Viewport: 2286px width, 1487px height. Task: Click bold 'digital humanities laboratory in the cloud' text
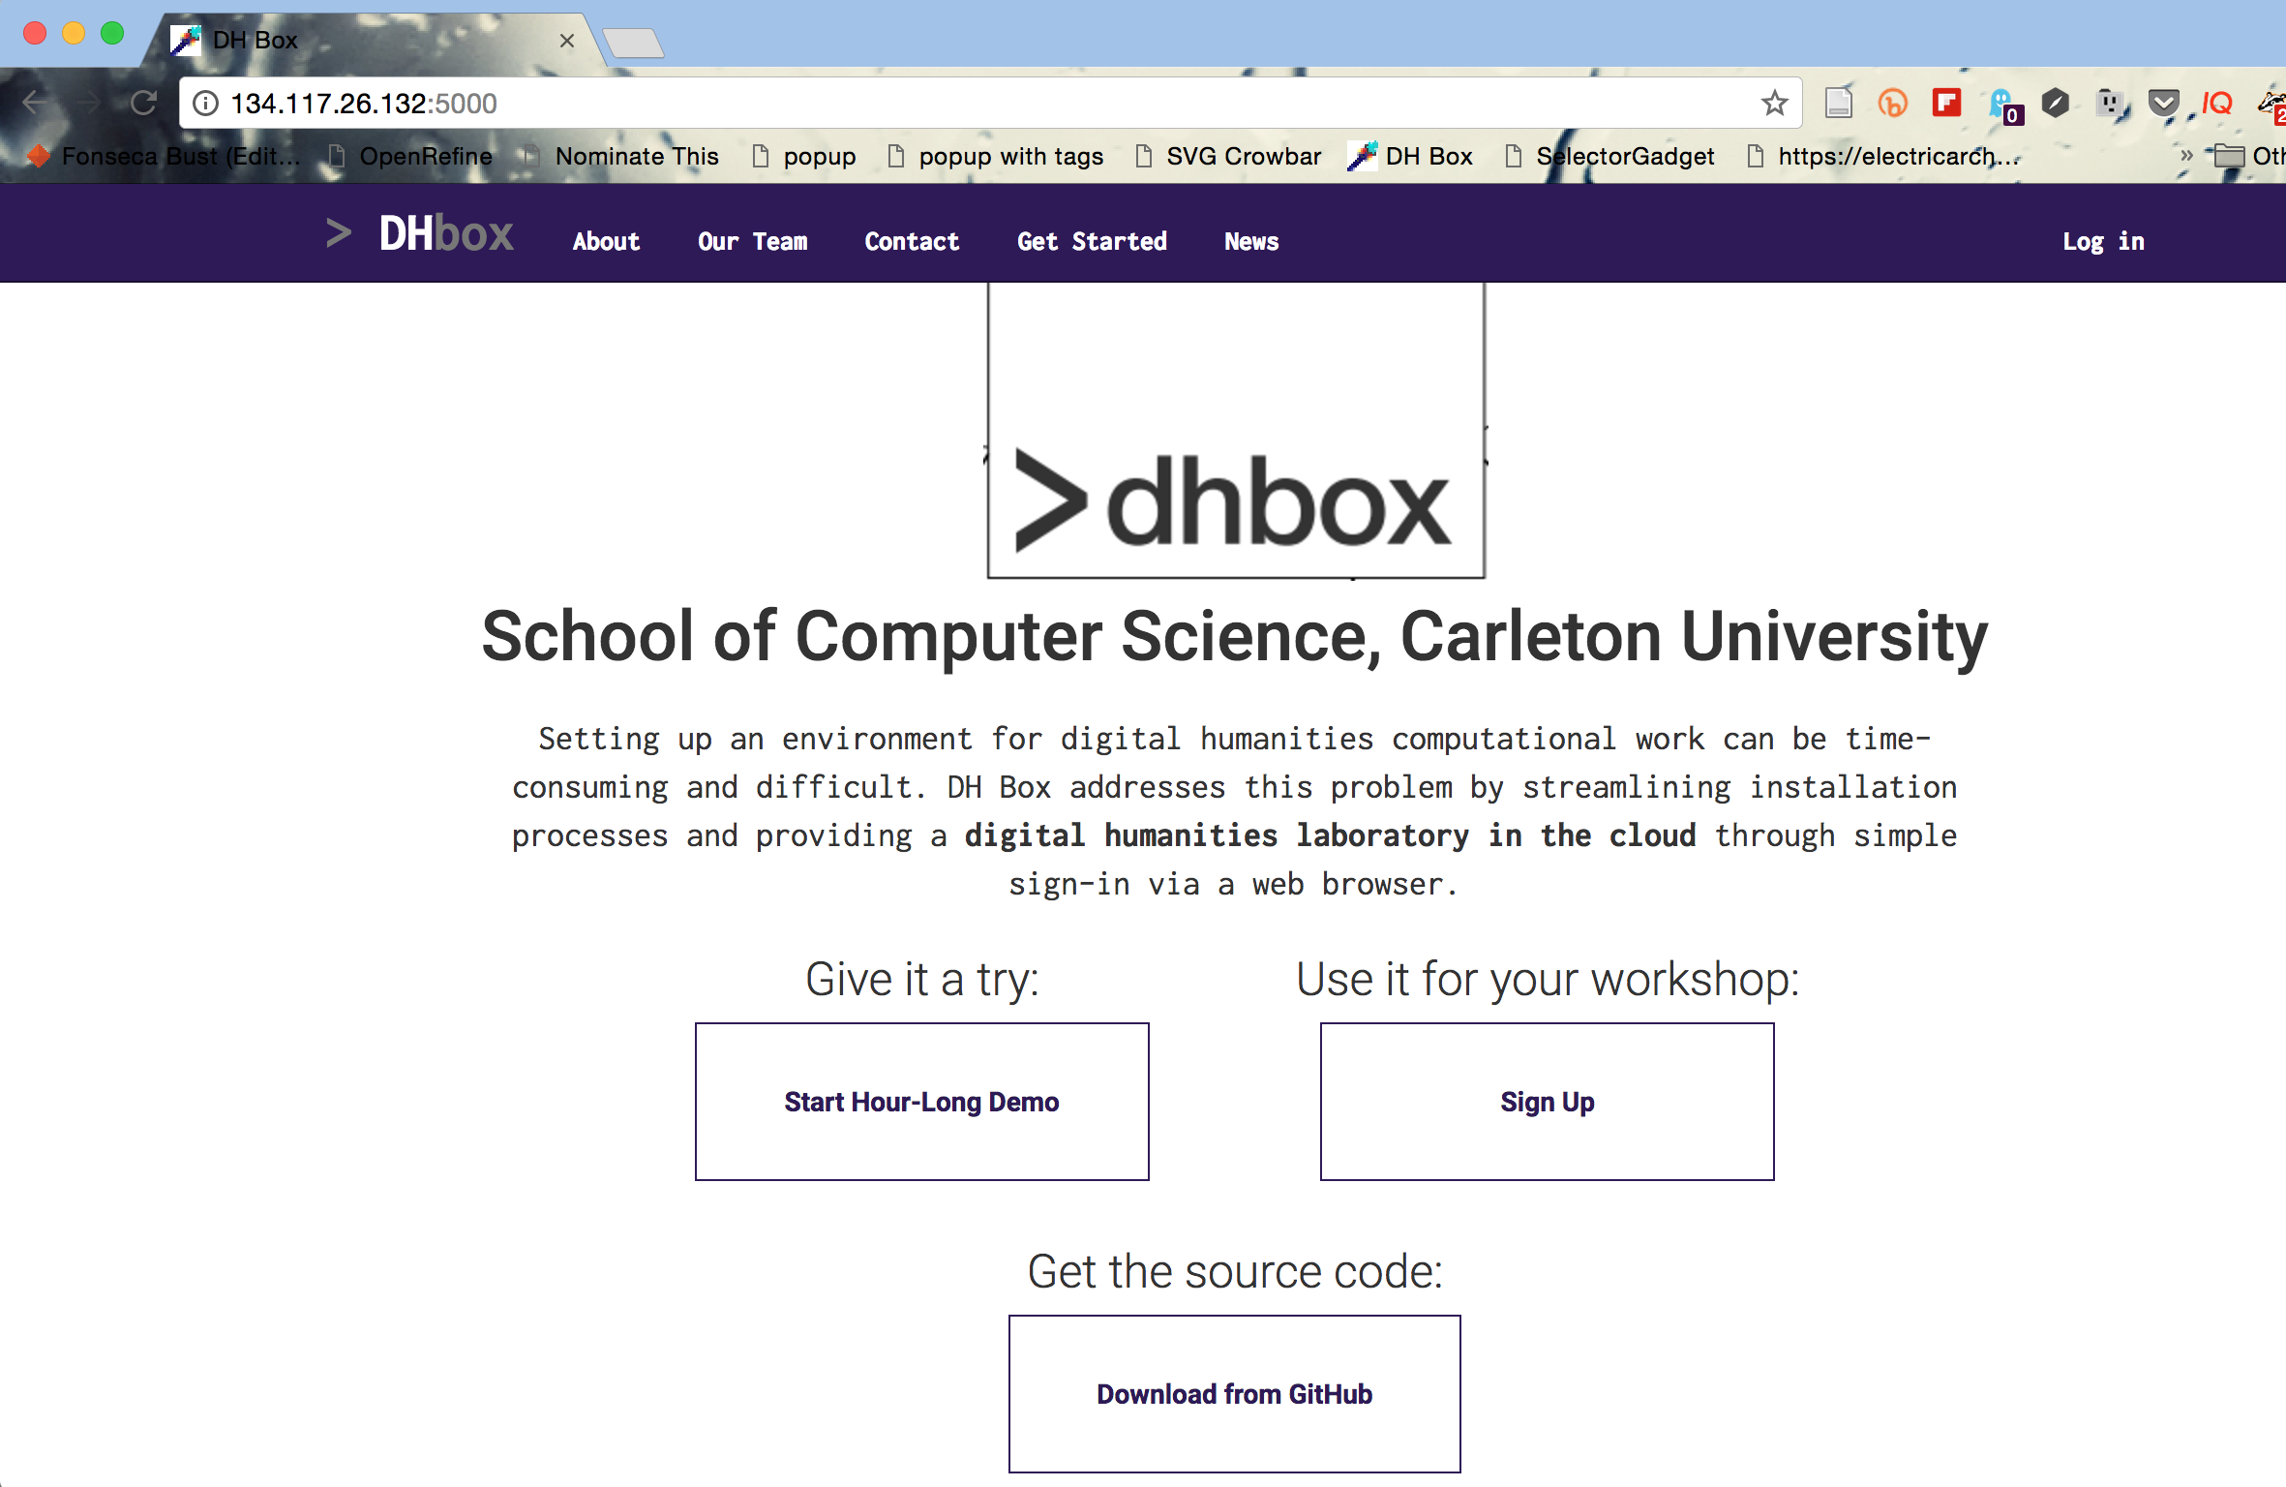tap(1330, 835)
